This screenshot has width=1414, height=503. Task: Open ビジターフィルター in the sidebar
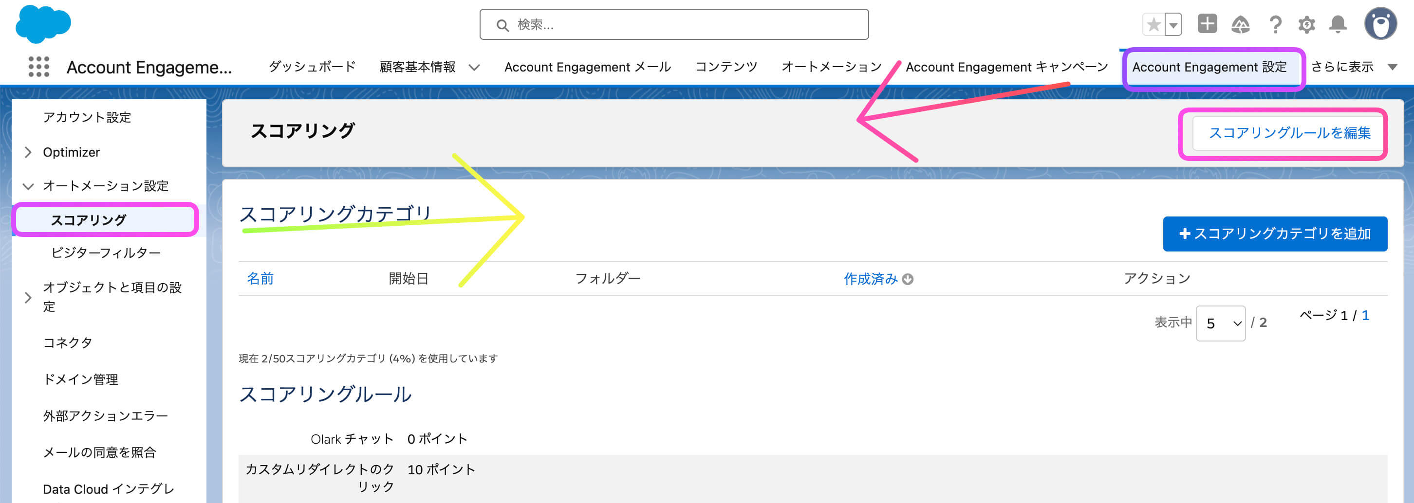click(105, 253)
